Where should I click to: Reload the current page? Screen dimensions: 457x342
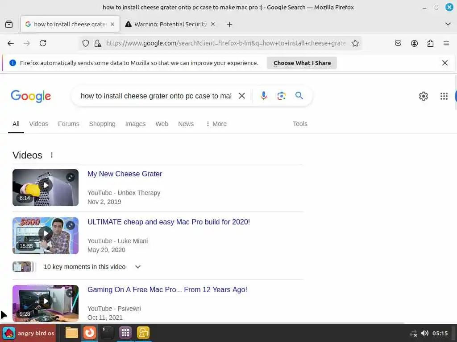pyautogui.click(x=43, y=43)
